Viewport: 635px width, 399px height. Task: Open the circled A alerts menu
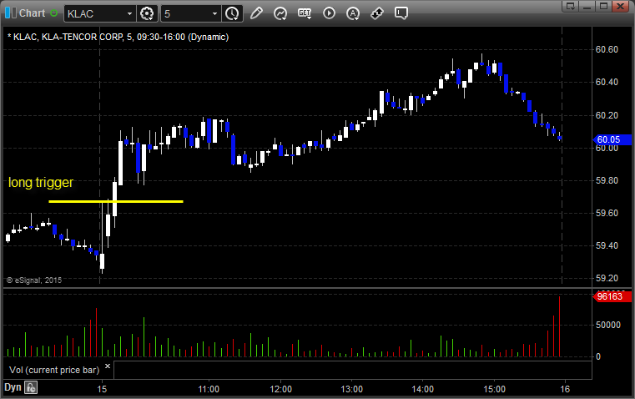353,13
